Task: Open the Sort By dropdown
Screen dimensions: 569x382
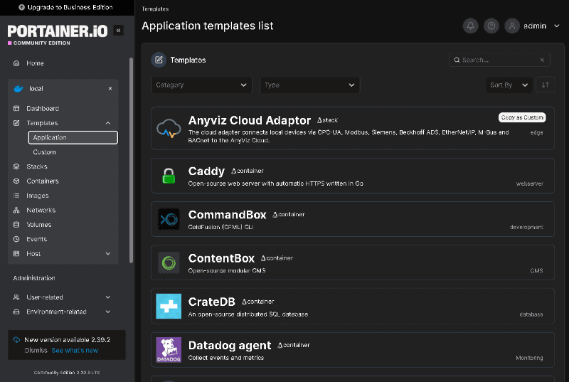Action: pos(509,85)
